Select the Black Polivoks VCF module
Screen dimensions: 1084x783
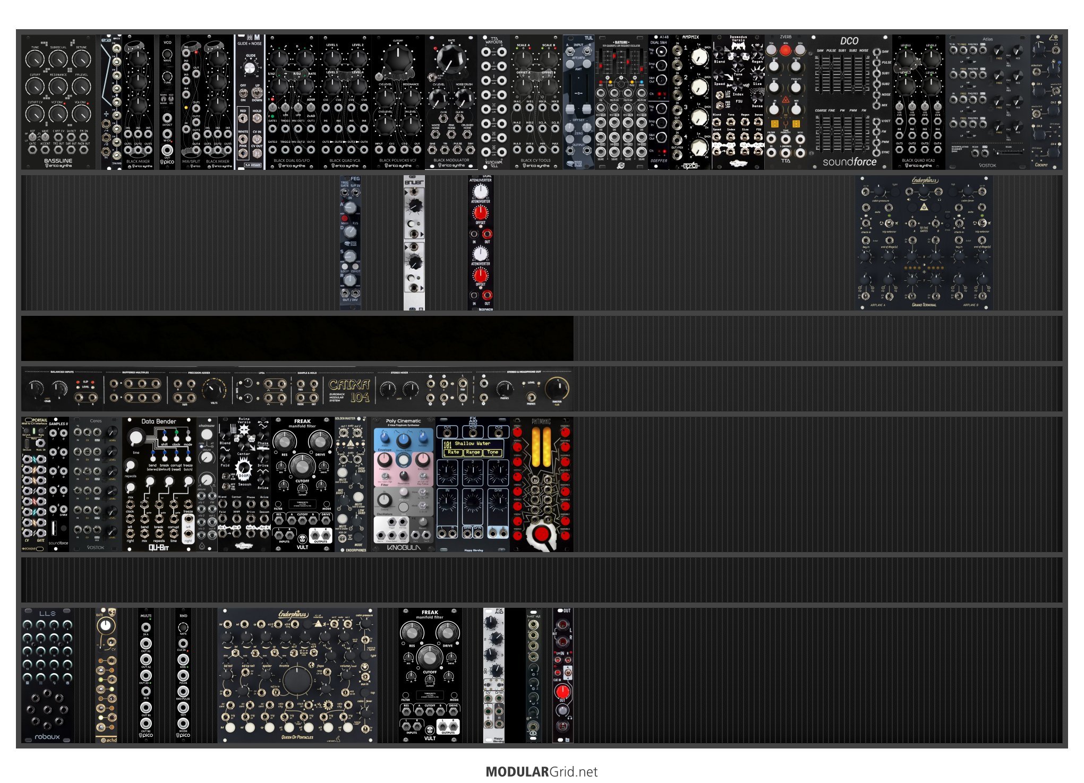[x=398, y=102]
